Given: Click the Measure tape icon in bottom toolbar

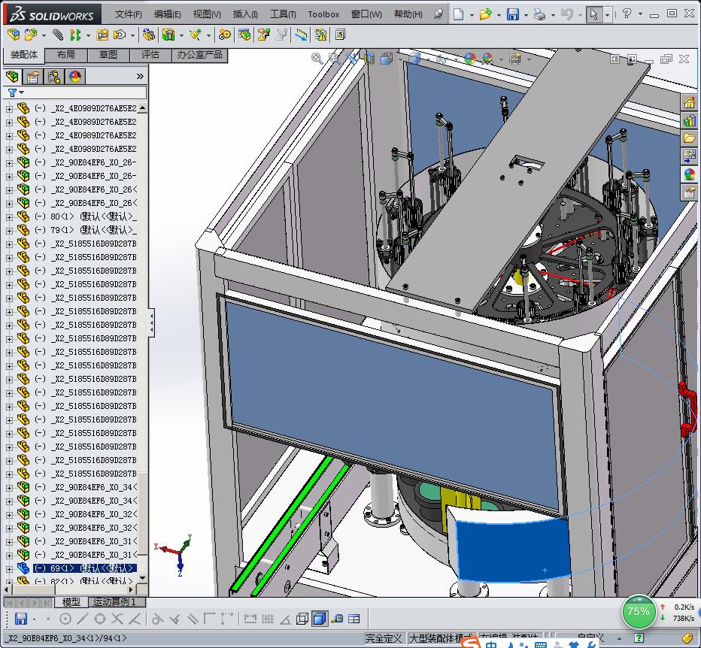Looking at the screenshot, I should pyautogui.click(x=338, y=619).
